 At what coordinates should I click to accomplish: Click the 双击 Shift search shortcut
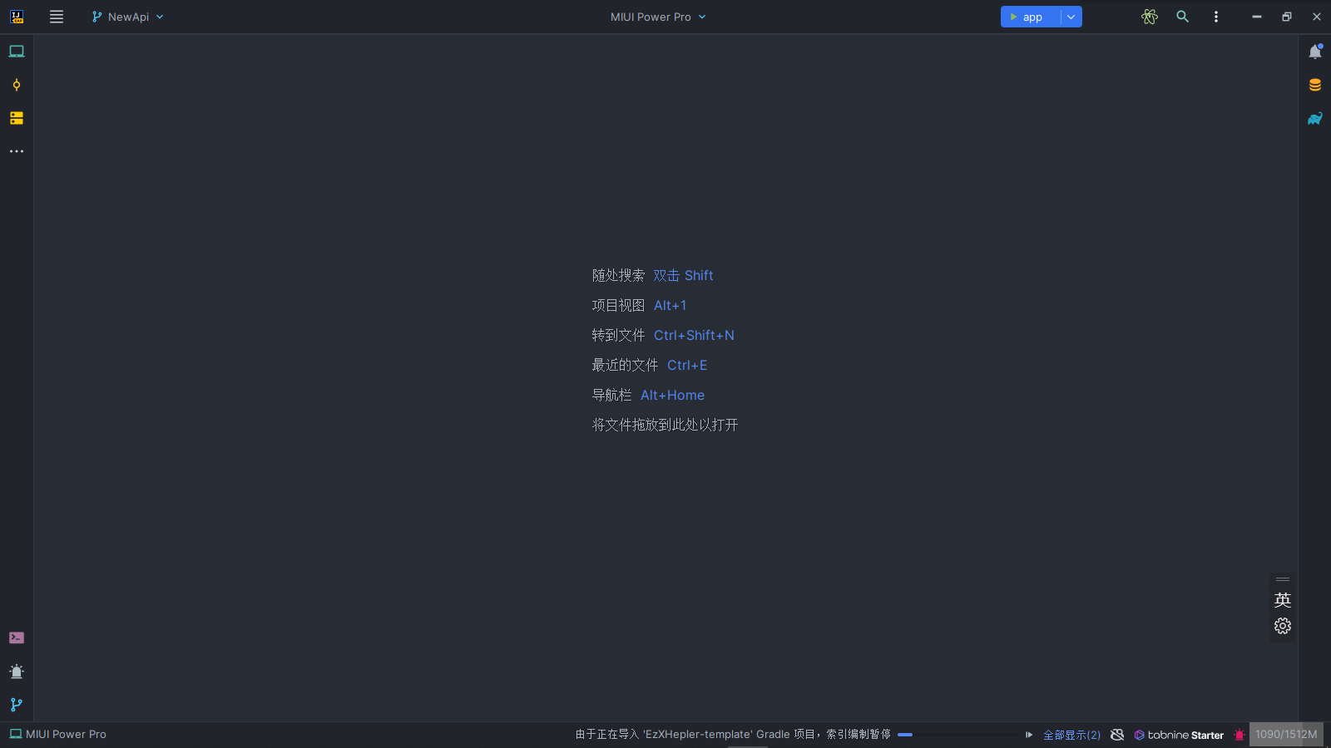683,275
